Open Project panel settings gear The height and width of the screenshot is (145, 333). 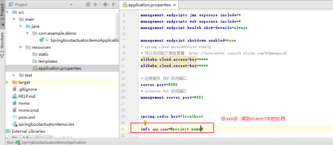click(105, 4)
